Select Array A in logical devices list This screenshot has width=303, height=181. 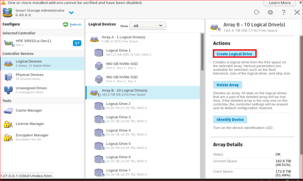coord(123,39)
